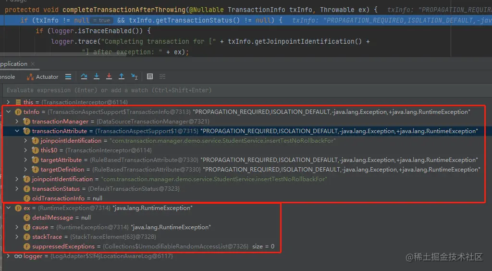492x271 pixels.
Task: Click the cause value "java.lang.RuntimeException"
Action: coord(171,227)
